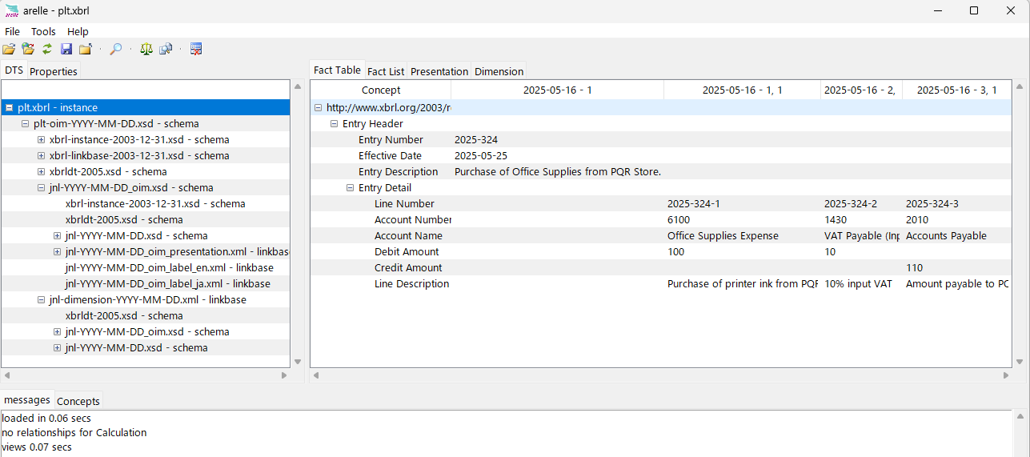
Task: Collapse the http://www.xbrl.org/2003 root row
Action: pyautogui.click(x=318, y=107)
